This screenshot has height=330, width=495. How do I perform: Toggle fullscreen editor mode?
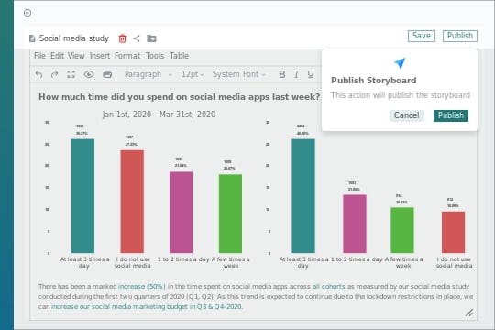(x=71, y=74)
